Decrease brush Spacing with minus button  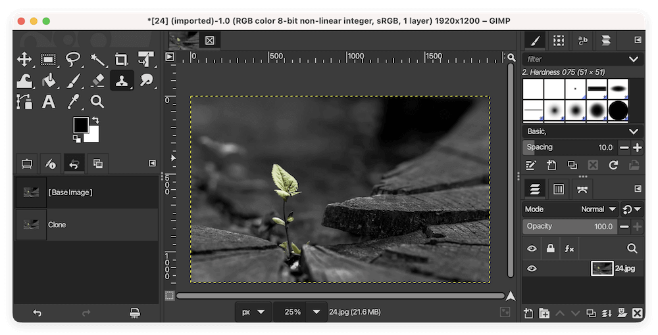click(624, 147)
